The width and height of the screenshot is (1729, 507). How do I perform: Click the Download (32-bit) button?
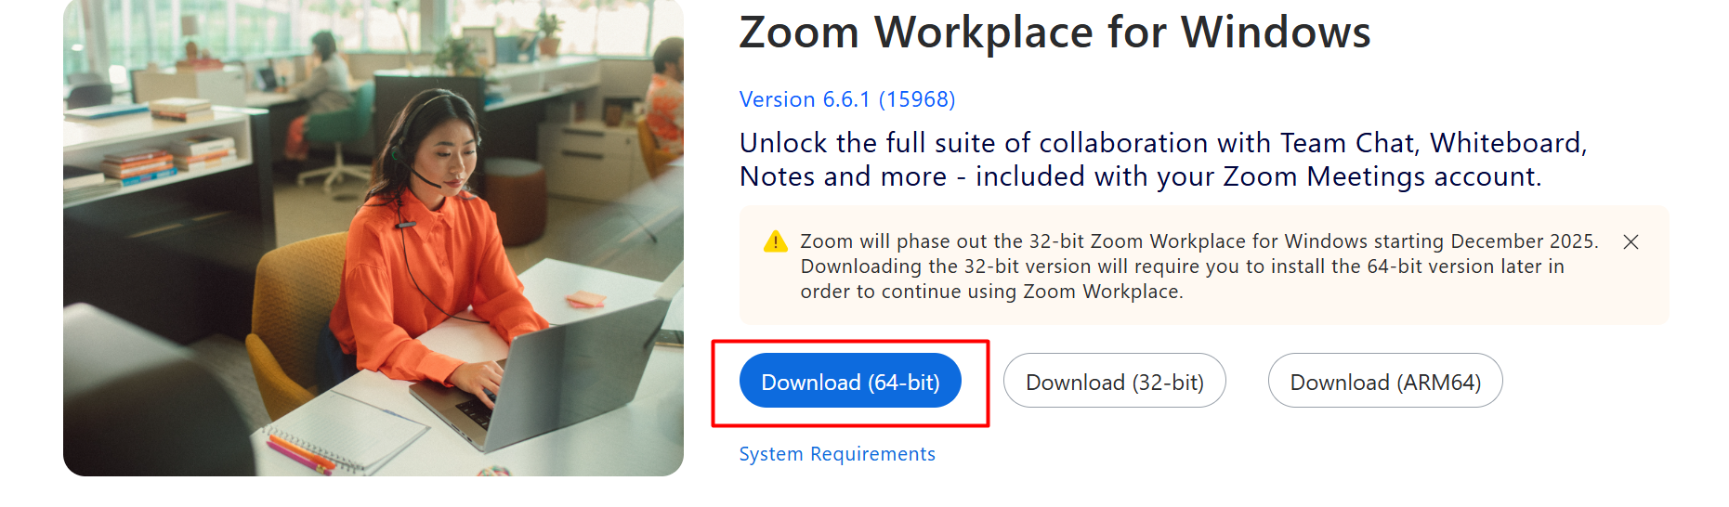coord(1114,382)
